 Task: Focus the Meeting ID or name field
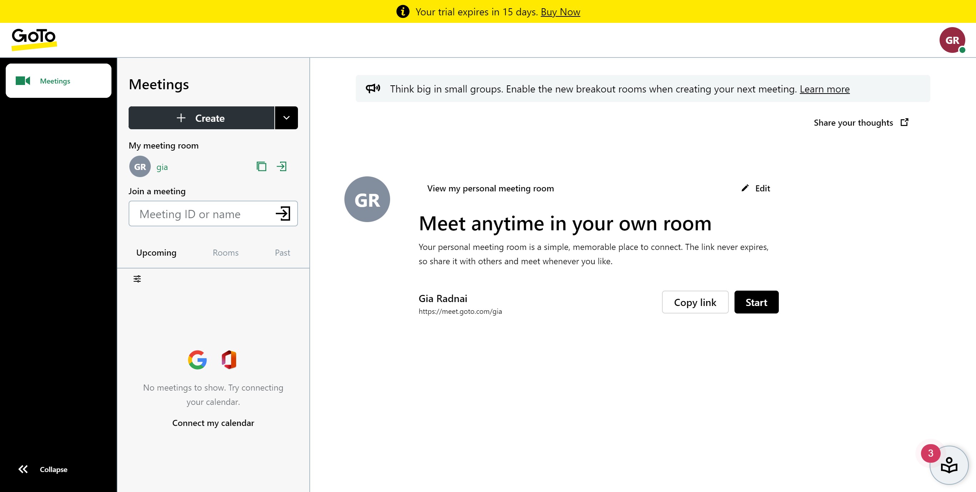pos(201,214)
